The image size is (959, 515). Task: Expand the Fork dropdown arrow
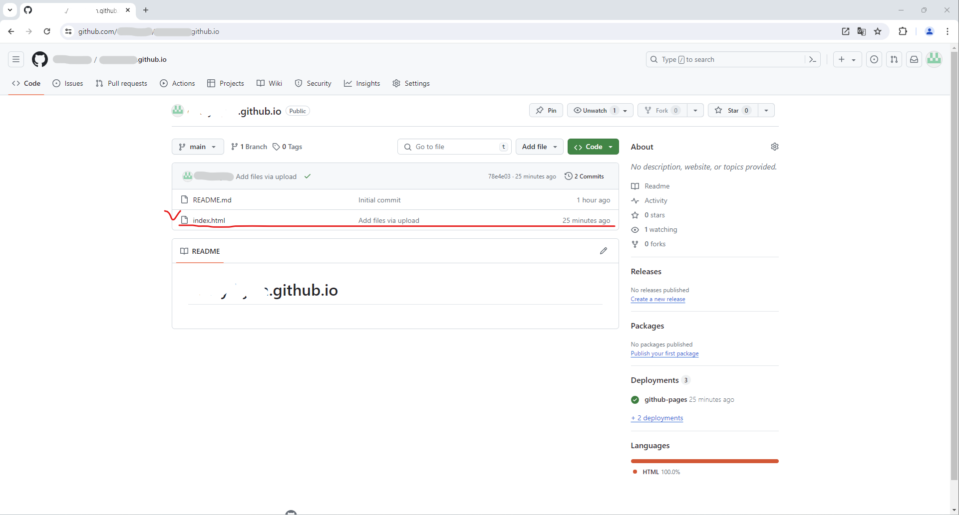695,110
